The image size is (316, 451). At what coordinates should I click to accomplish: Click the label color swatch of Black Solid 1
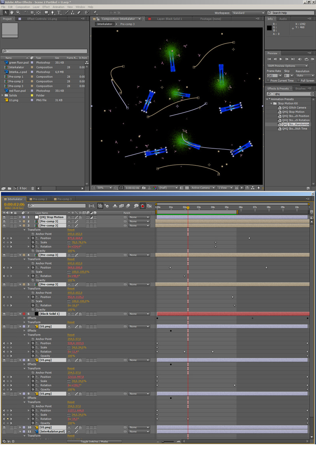coord(24,314)
